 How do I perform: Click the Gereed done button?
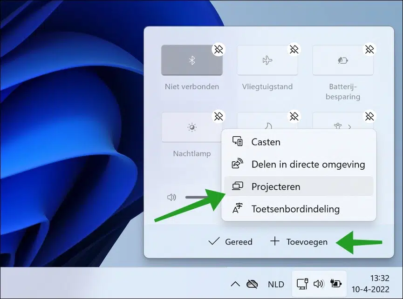pyautogui.click(x=230, y=241)
